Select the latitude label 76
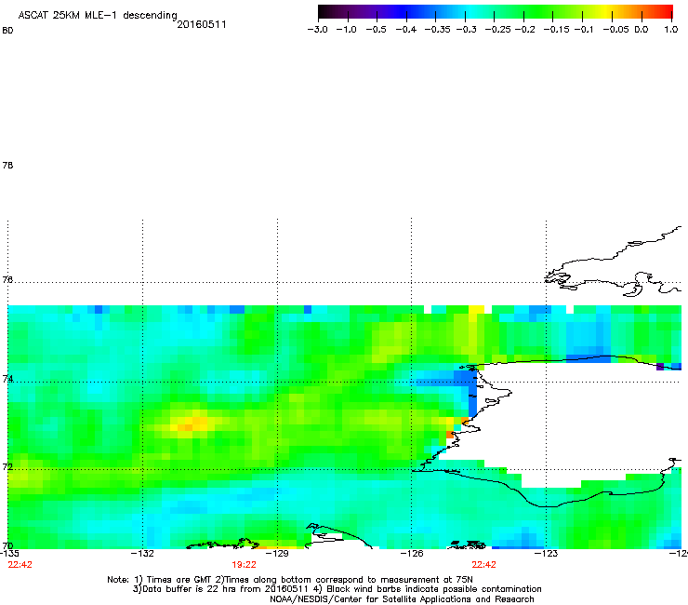 pos(7,279)
